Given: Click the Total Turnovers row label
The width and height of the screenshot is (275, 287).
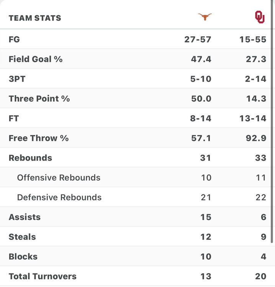Looking at the screenshot, I should pyautogui.click(x=43, y=276).
